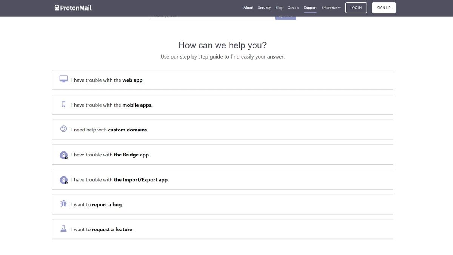Click the flask icon for feature requests

(x=63, y=228)
